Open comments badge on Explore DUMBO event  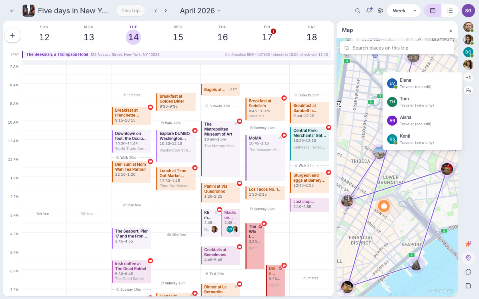coord(195,130)
